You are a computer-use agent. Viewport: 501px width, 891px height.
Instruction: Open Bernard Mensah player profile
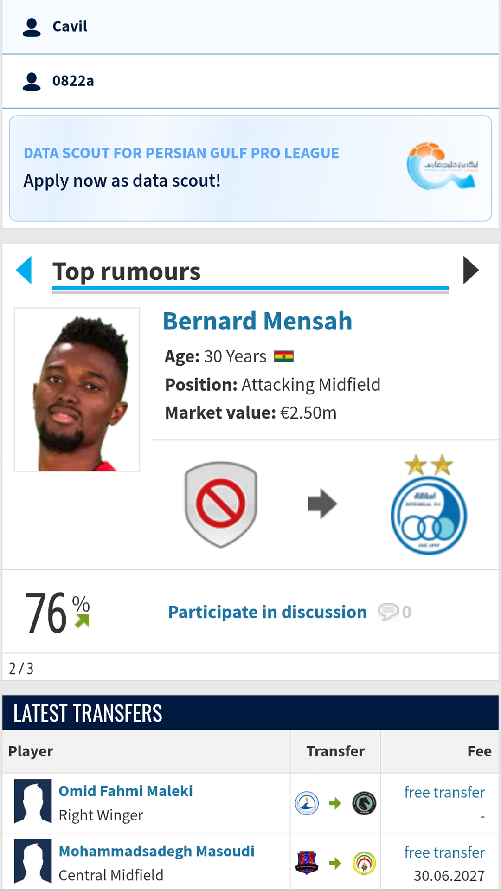click(257, 321)
